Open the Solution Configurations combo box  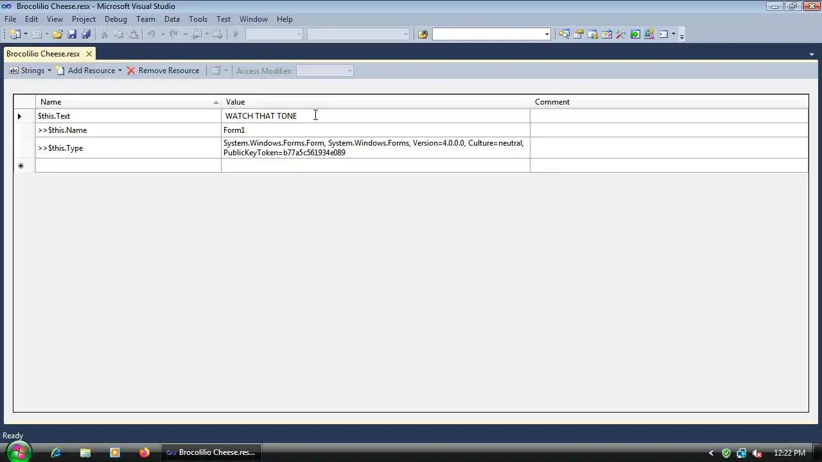[x=274, y=34]
